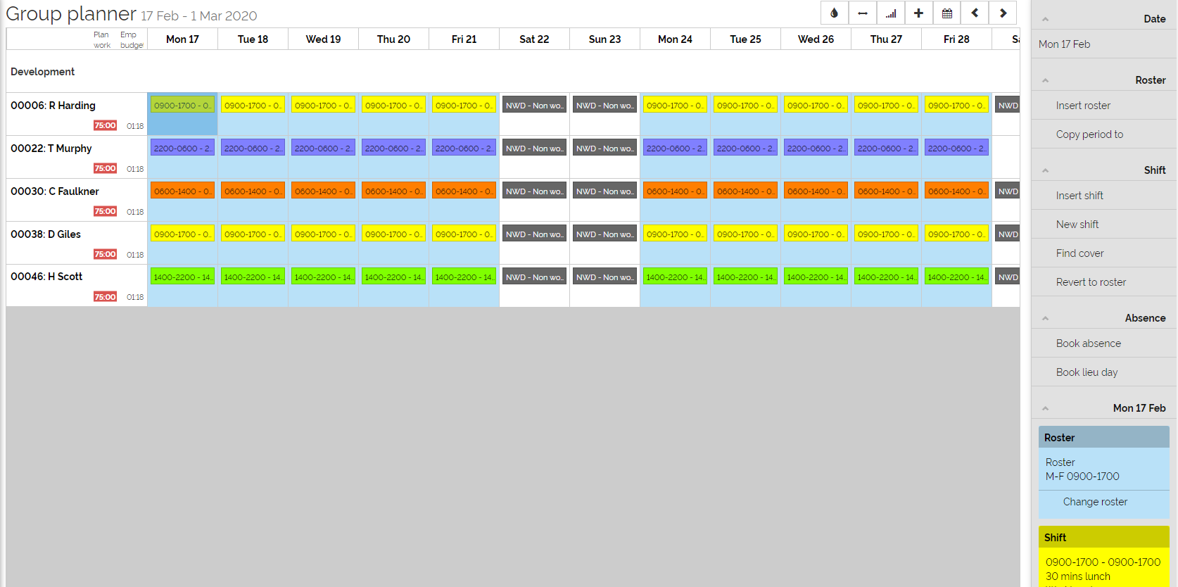The height and width of the screenshot is (587, 1178).
Task: Click employee name 00030: C Faulkner
Action: pyautogui.click(x=55, y=191)
